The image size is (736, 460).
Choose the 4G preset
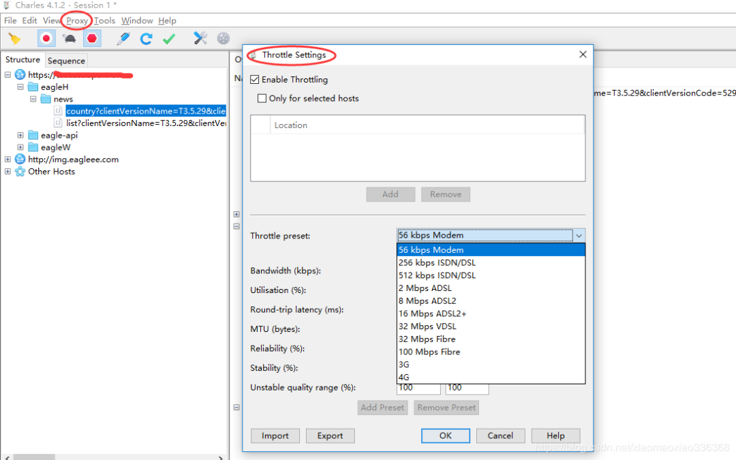tap(491, 377)
